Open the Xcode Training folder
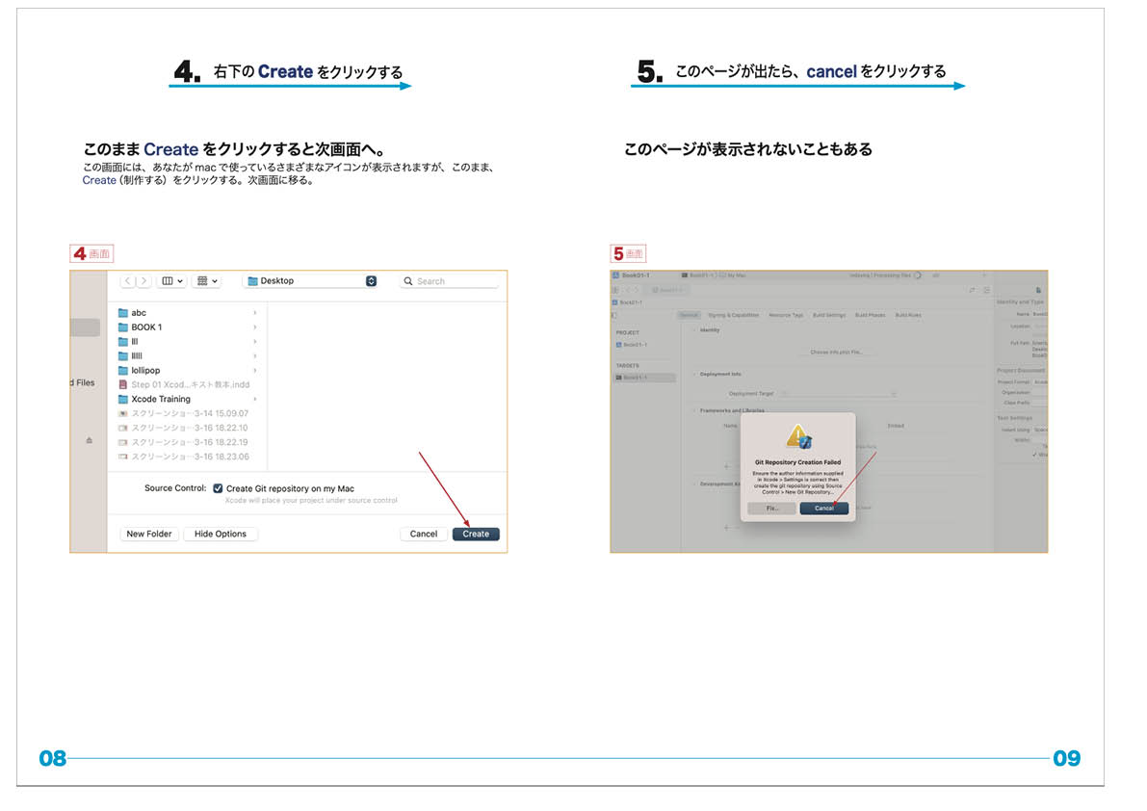This screenshot has height=811, width=1147. [x=160, y=399]
